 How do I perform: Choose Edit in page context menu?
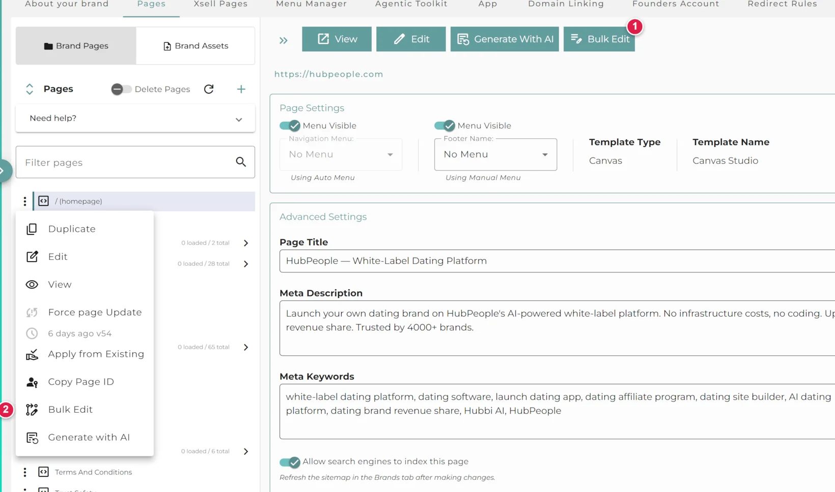[85, 257]
